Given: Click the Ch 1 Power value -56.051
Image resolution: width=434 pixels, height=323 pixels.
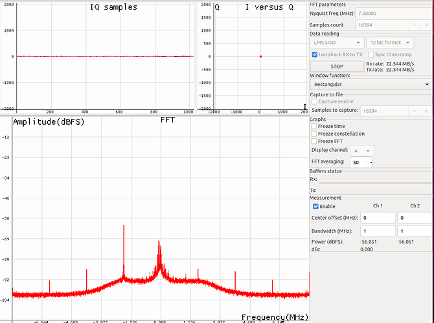Looking at the screenshot, I should [x=369, y=242].
